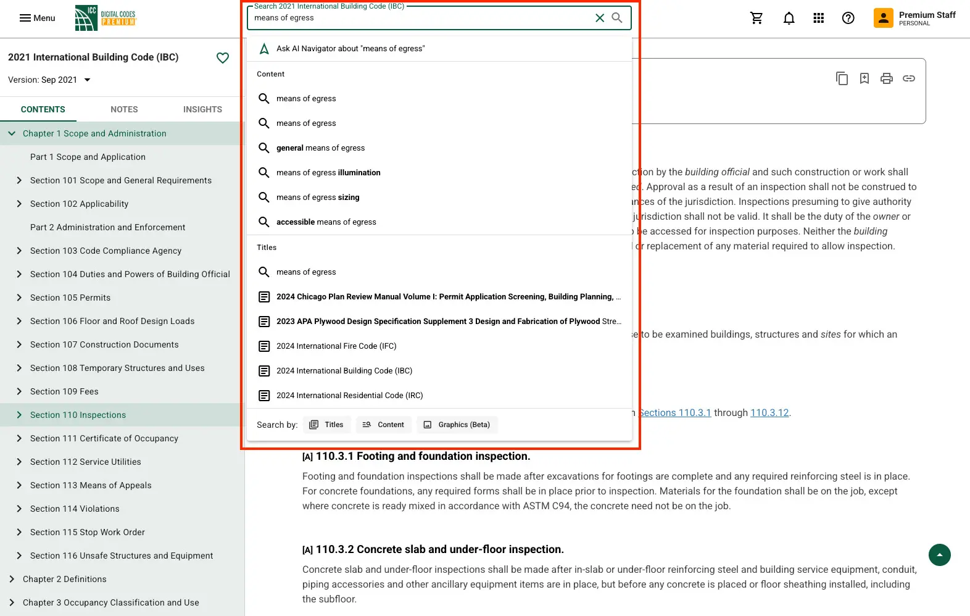Click the copy link icon
Screen dimensions: 970x616
tap(909, 78)
